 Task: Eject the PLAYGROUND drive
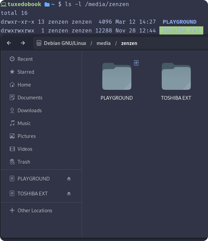(x=69, y=178)
